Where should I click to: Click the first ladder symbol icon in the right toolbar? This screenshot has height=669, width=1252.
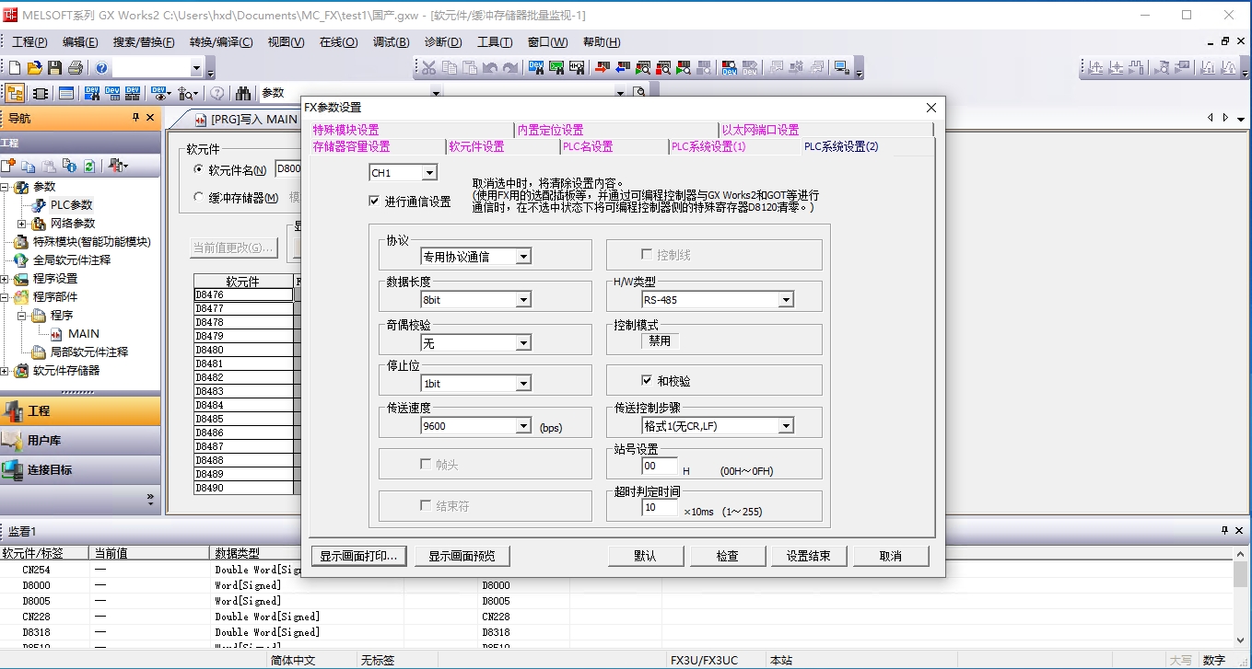[x=1095, y=67]
